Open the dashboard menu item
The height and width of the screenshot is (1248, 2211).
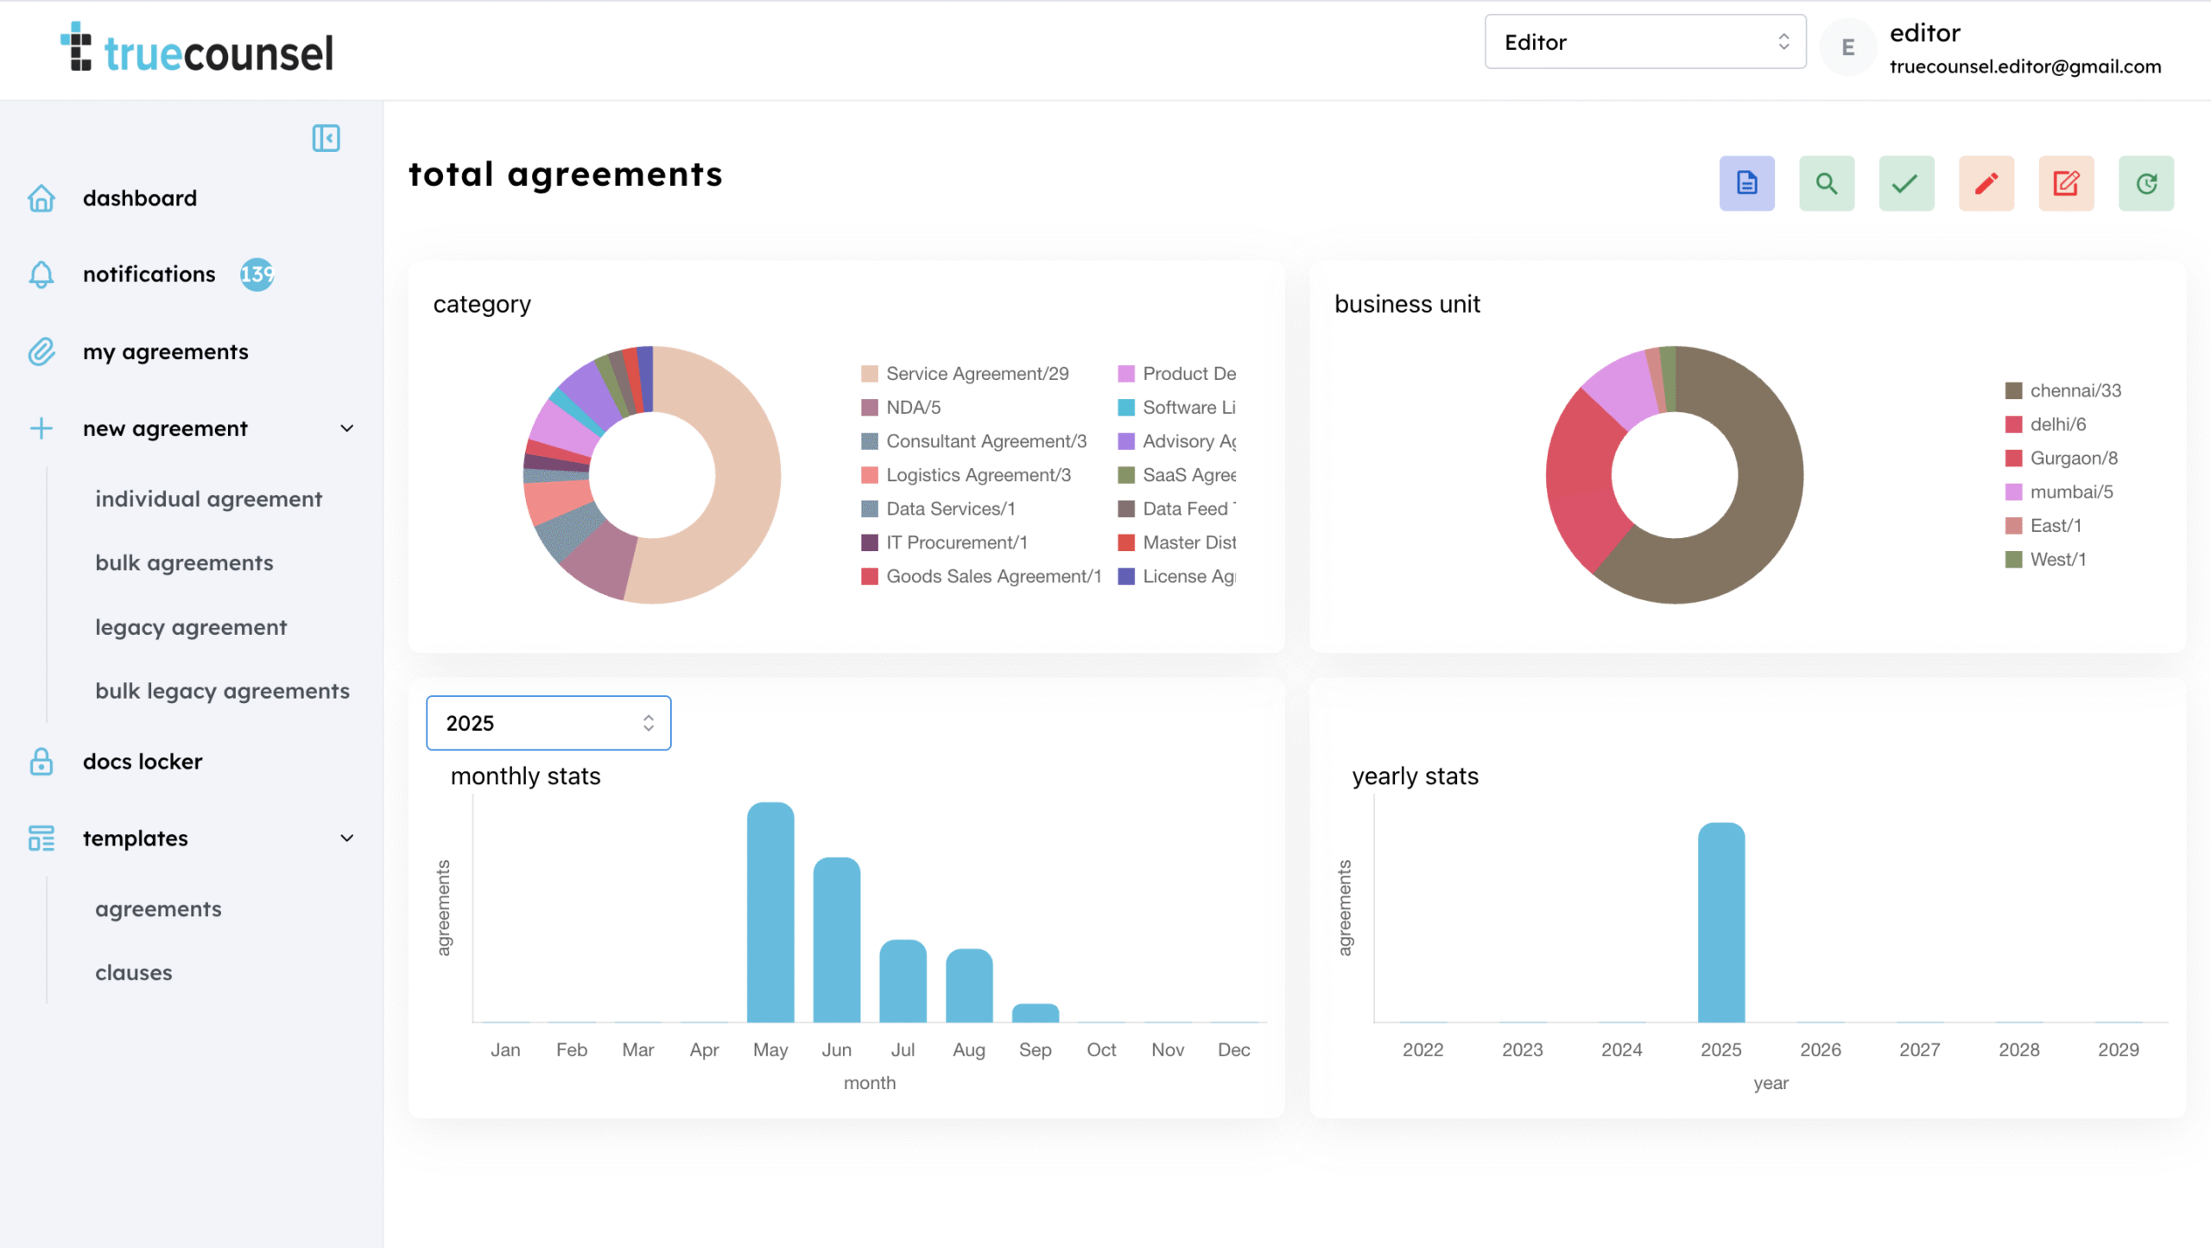140,199
